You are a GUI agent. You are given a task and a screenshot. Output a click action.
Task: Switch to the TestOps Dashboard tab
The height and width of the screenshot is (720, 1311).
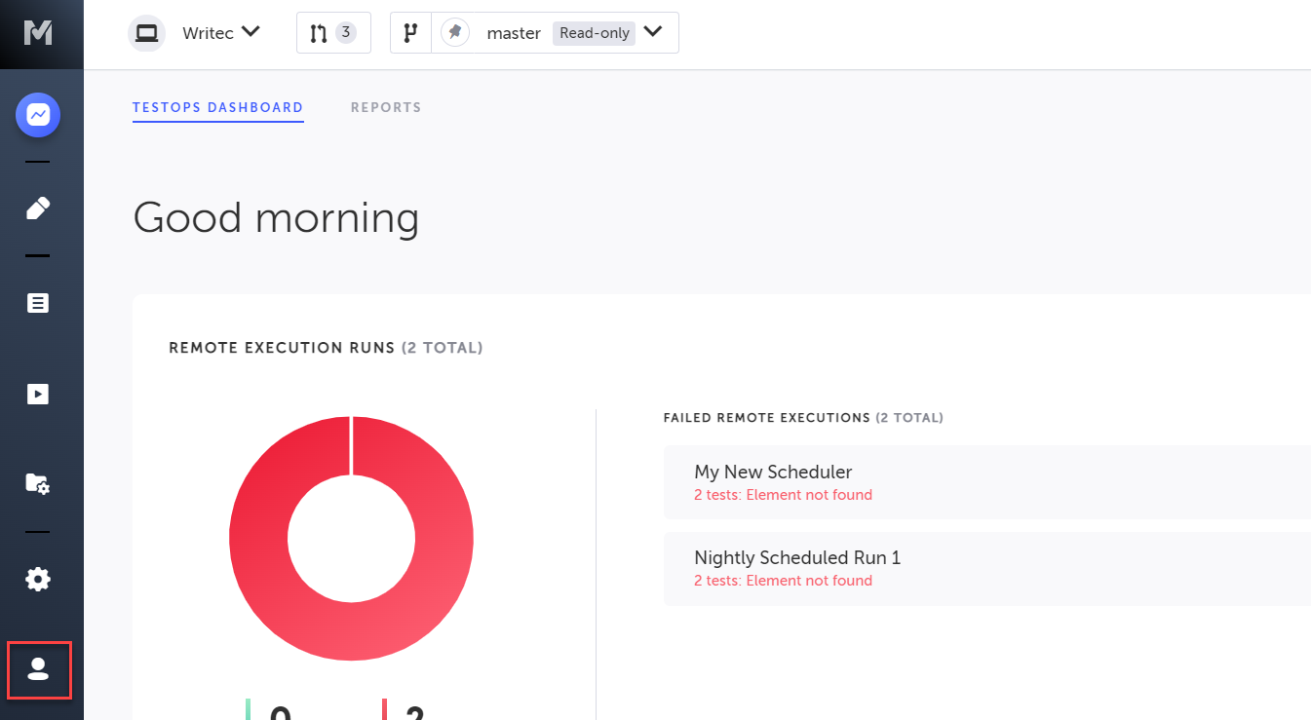click(217, 107)
